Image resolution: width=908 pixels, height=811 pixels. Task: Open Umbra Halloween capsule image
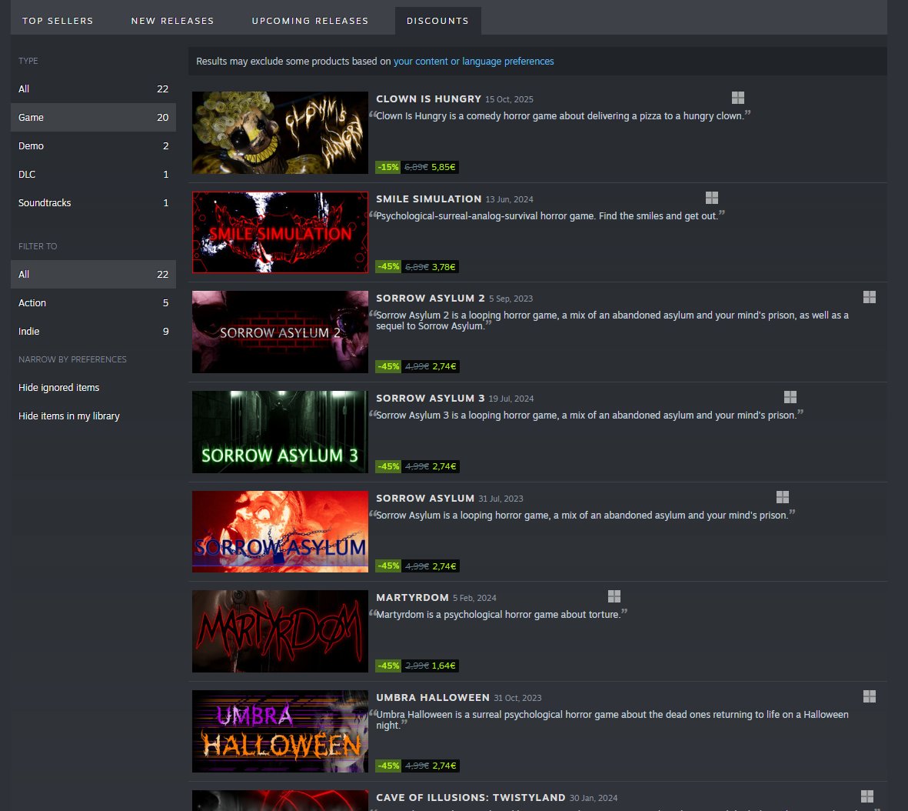(281, 731)
